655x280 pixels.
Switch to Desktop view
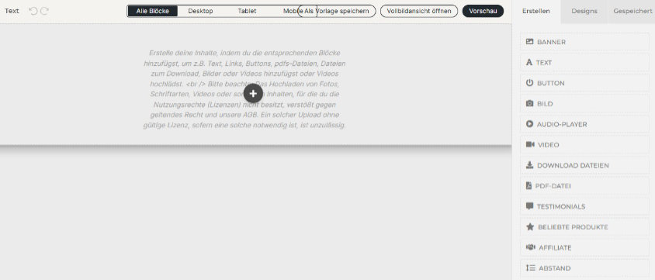(x=200, y=12)
